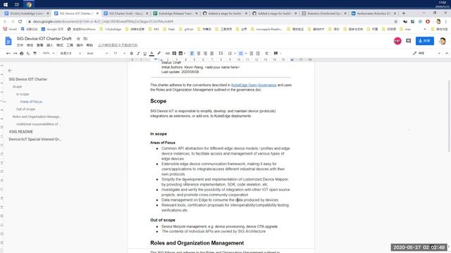
Task: Reload the page with the refresh icon
Action: 20,22
